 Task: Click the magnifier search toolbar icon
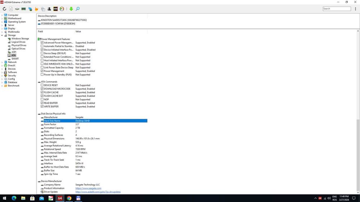(78, 9)
